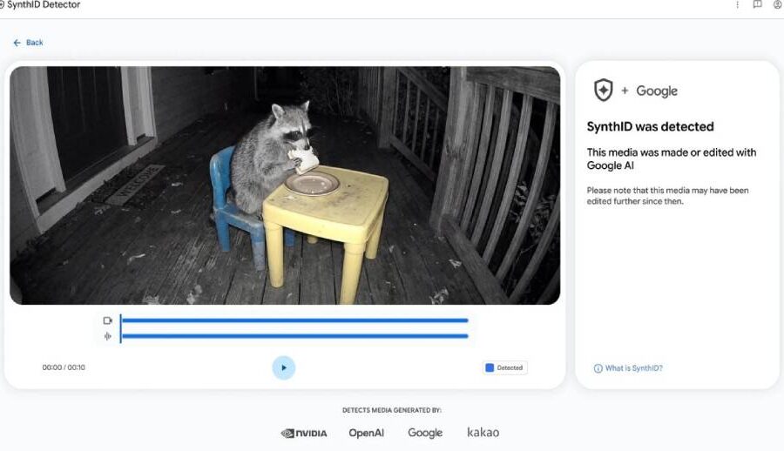Open the What is SynthID? link
This screenshot has height=451, width=784.
[x=628, y=368]
